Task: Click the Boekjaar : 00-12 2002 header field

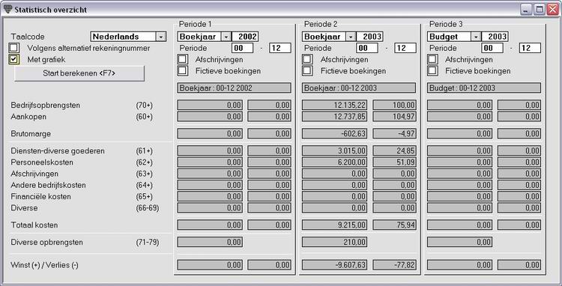Action: 234,88
